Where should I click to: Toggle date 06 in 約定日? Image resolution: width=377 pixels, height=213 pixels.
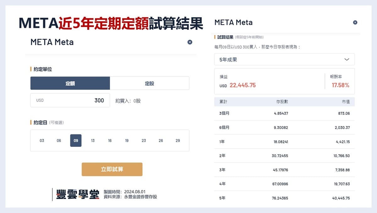pos(58,140)
